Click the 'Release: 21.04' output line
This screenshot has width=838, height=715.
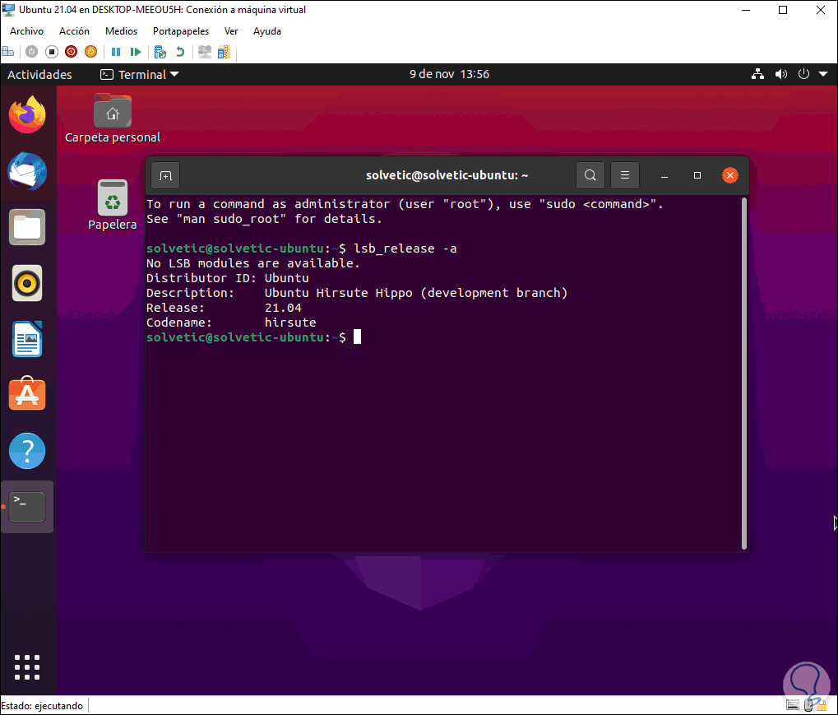224,308
